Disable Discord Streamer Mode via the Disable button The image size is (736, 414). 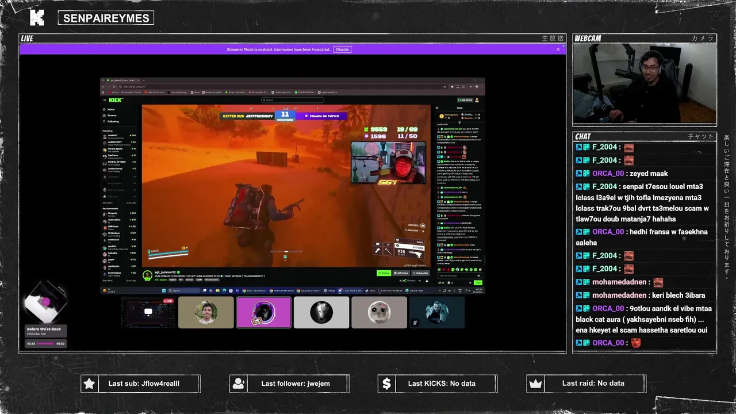(343, 49)
